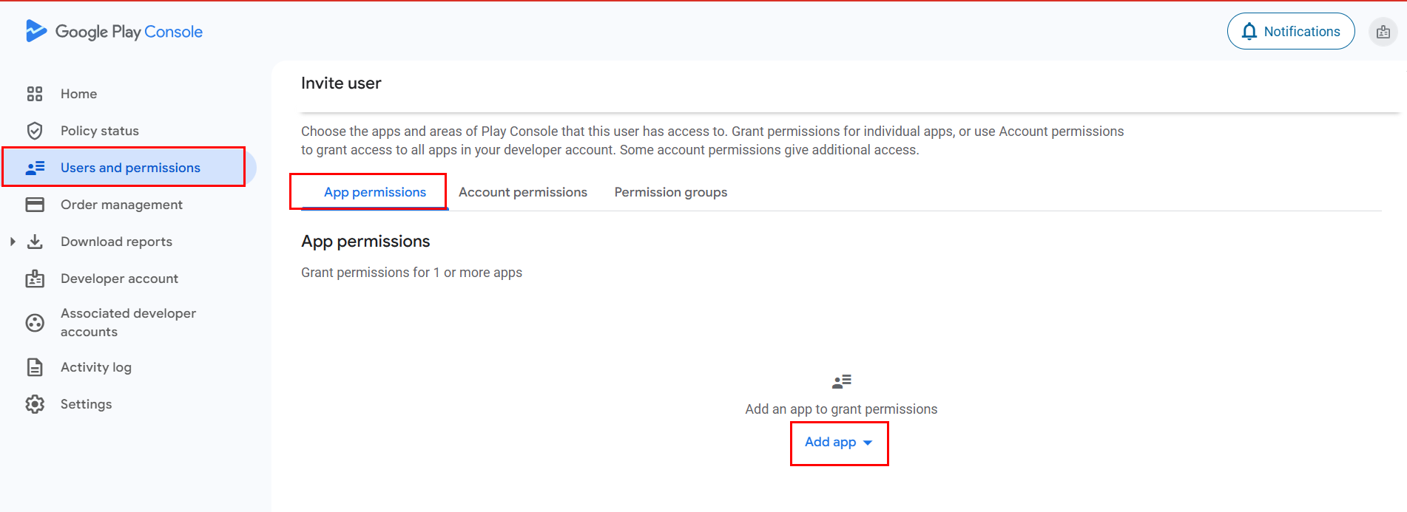Click the Developer account badge icon
The height and width of the screenshot is (512, 1407).
click(x=35, y=279)
